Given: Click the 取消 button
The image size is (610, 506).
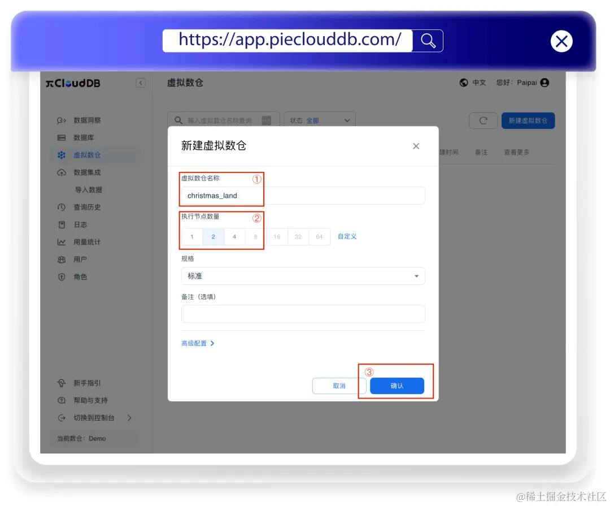Looking at the screenshot, I should [x=339, y=386].
